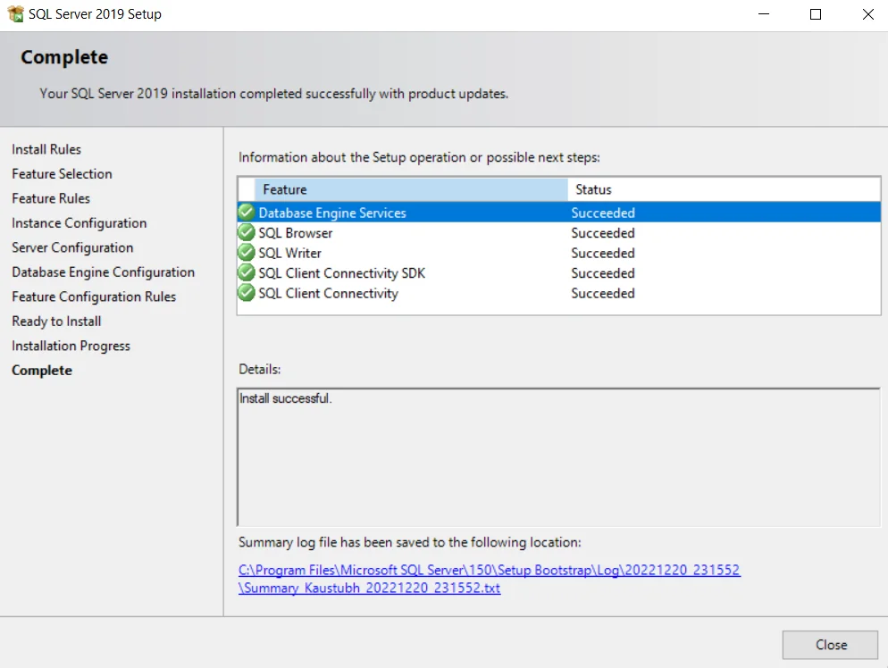Viewport: 888px width, 668px height.
Task: Click the status icon beside SQL Client Connectivity SDK
Action: tap(246, 273)
